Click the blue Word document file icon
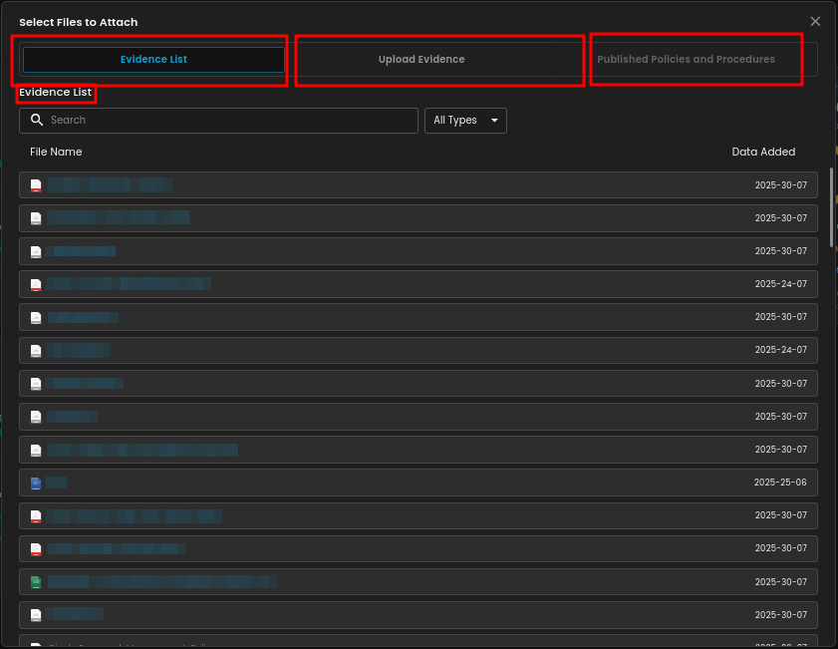The image size is (838, 649). pos(36,483)
